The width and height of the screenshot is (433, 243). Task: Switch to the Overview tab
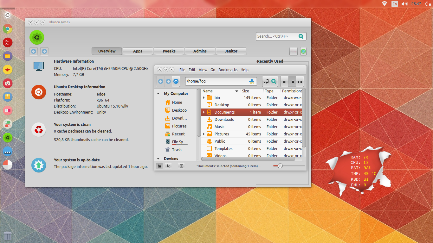pyautogui.click(x=107, y=51)
